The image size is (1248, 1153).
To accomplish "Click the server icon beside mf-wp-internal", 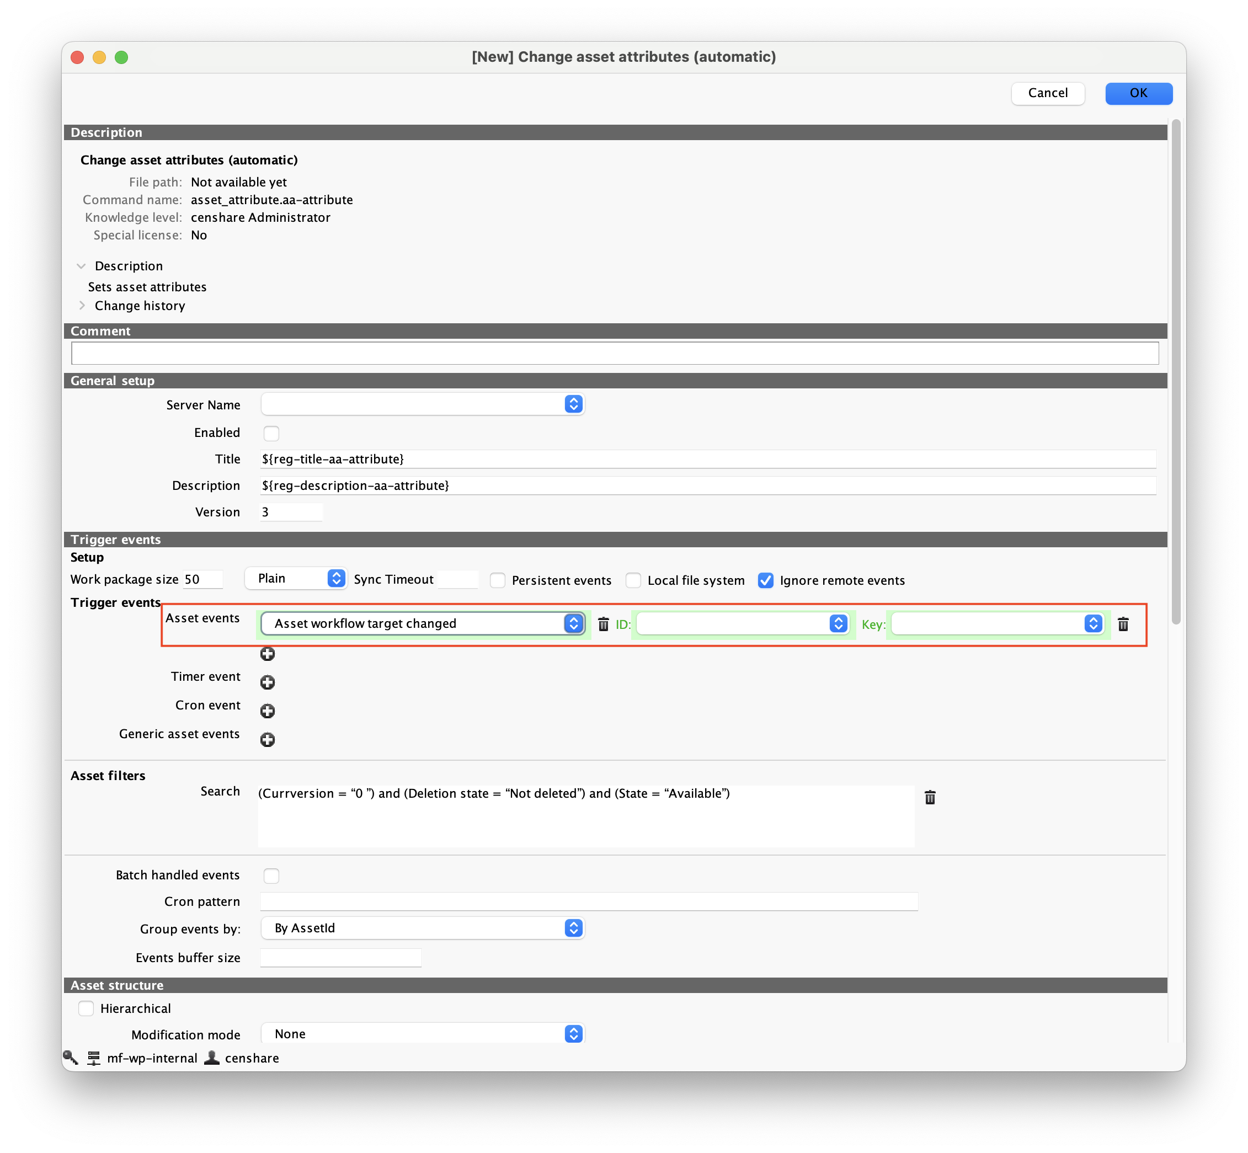I will coord(94,1058).
